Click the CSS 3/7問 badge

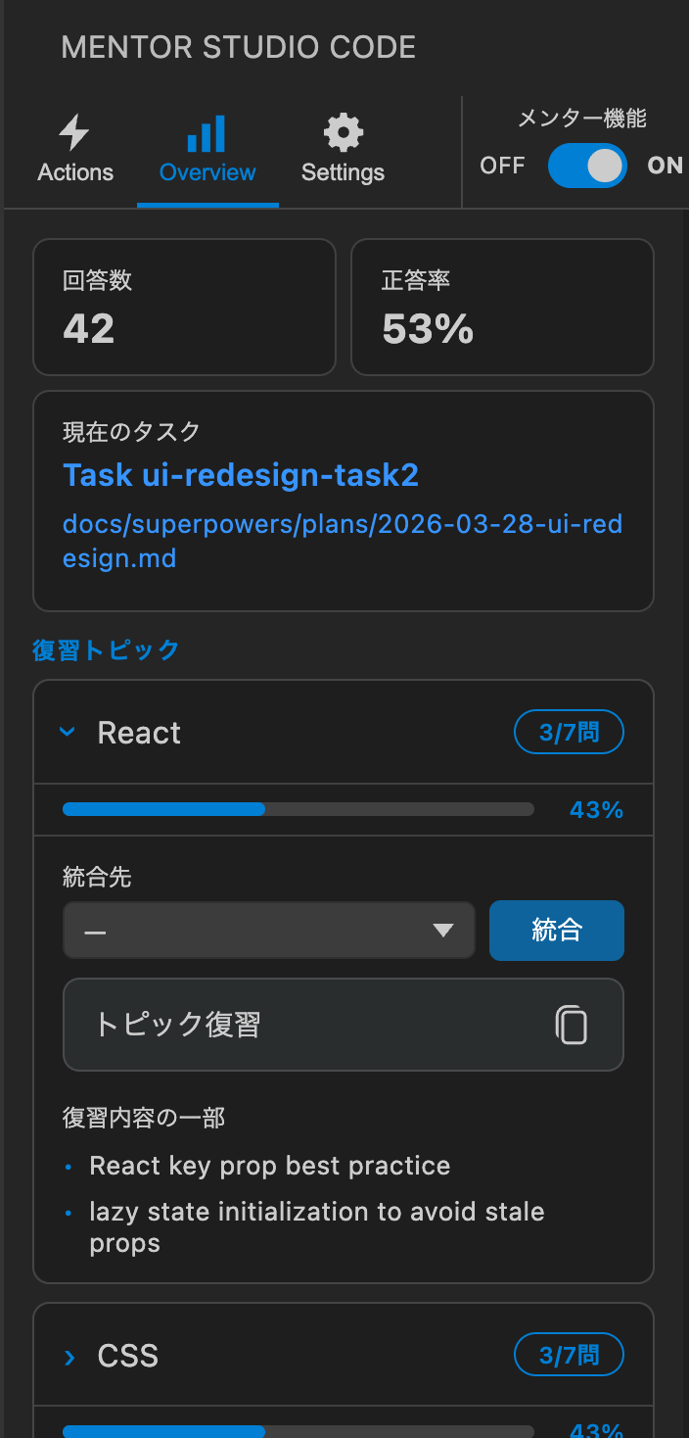pyautogui.click(x=569, y=1356)
